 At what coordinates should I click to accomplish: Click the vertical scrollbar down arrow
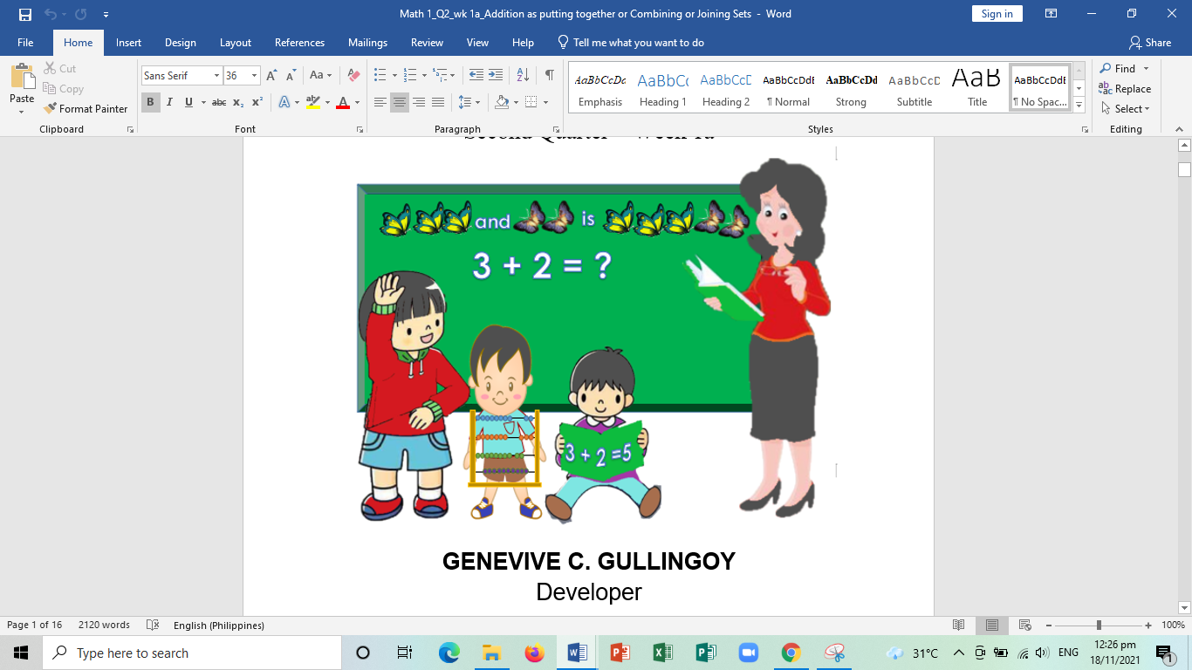pyautogui.click(x=1184, y=607)
